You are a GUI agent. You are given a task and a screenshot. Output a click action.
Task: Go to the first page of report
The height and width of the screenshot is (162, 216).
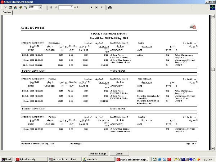[51, 7]
